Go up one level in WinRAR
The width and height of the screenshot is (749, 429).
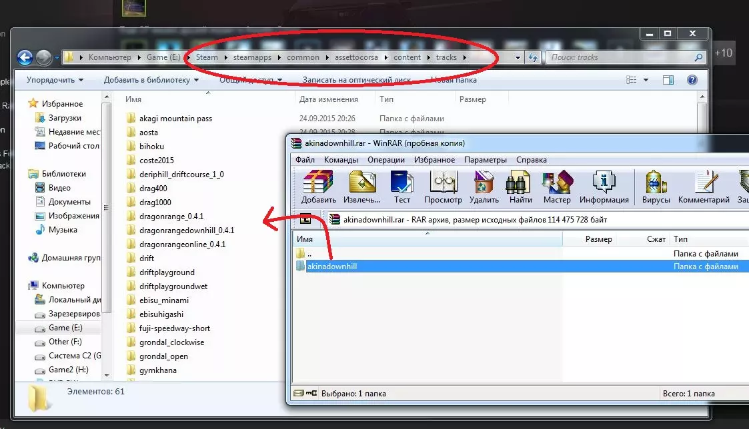[x=305, y=220]
